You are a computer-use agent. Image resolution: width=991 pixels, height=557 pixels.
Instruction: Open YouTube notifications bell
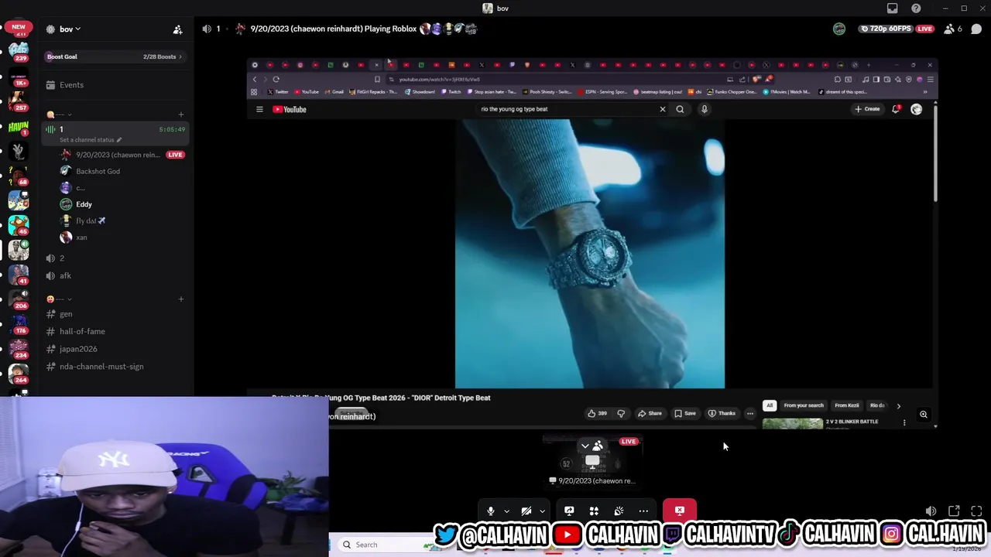tap(896, 109)
